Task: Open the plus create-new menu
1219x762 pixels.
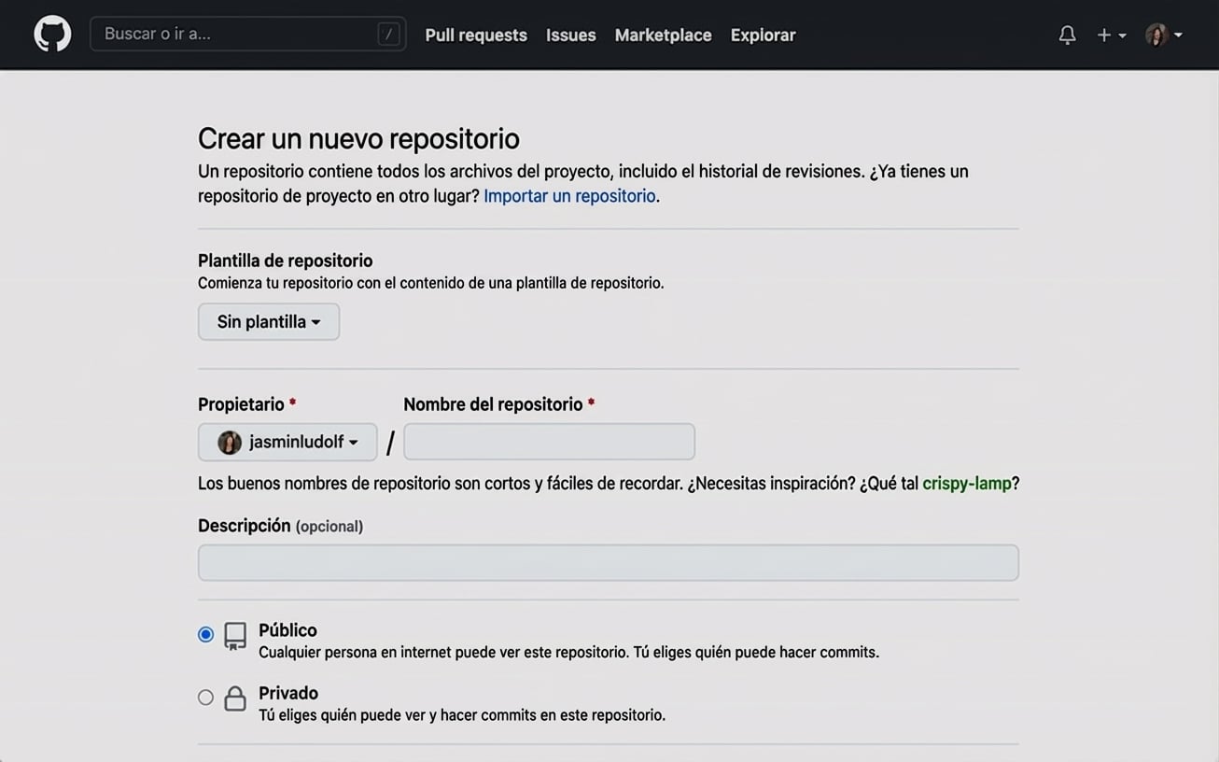Action: [x=1111, y=35]
